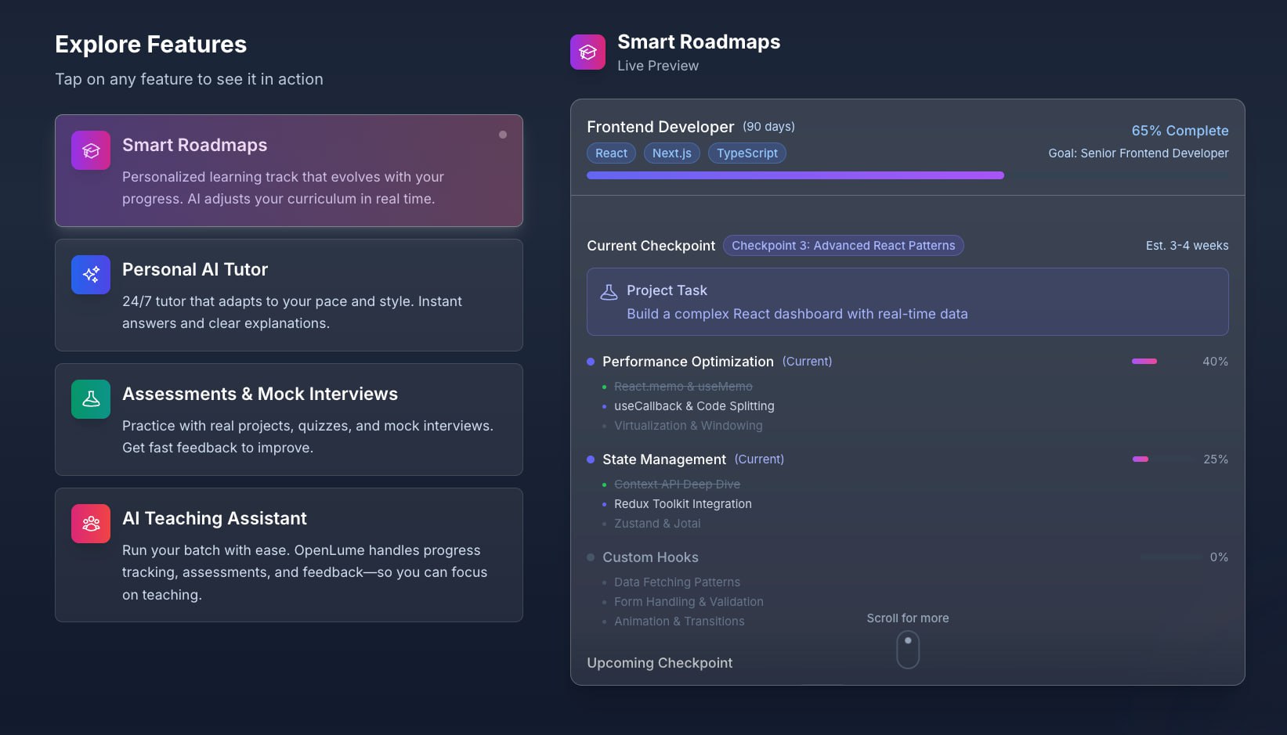This screenshot has width=1287, height=735.
Task: Click the active indicator dot on Smart Roadmaps
Action: (x=503, y=135)
